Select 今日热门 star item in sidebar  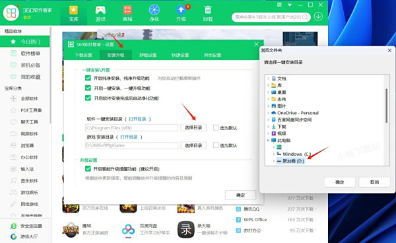point(25,42)
